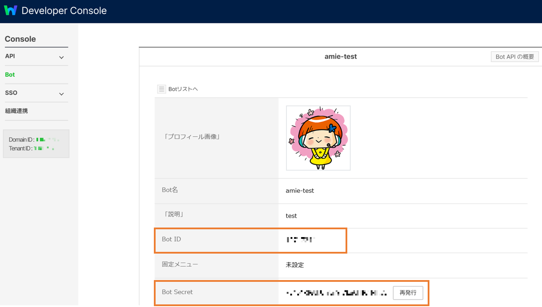
Task: Click the amie-test page title heading
Action: click(340, 56)
